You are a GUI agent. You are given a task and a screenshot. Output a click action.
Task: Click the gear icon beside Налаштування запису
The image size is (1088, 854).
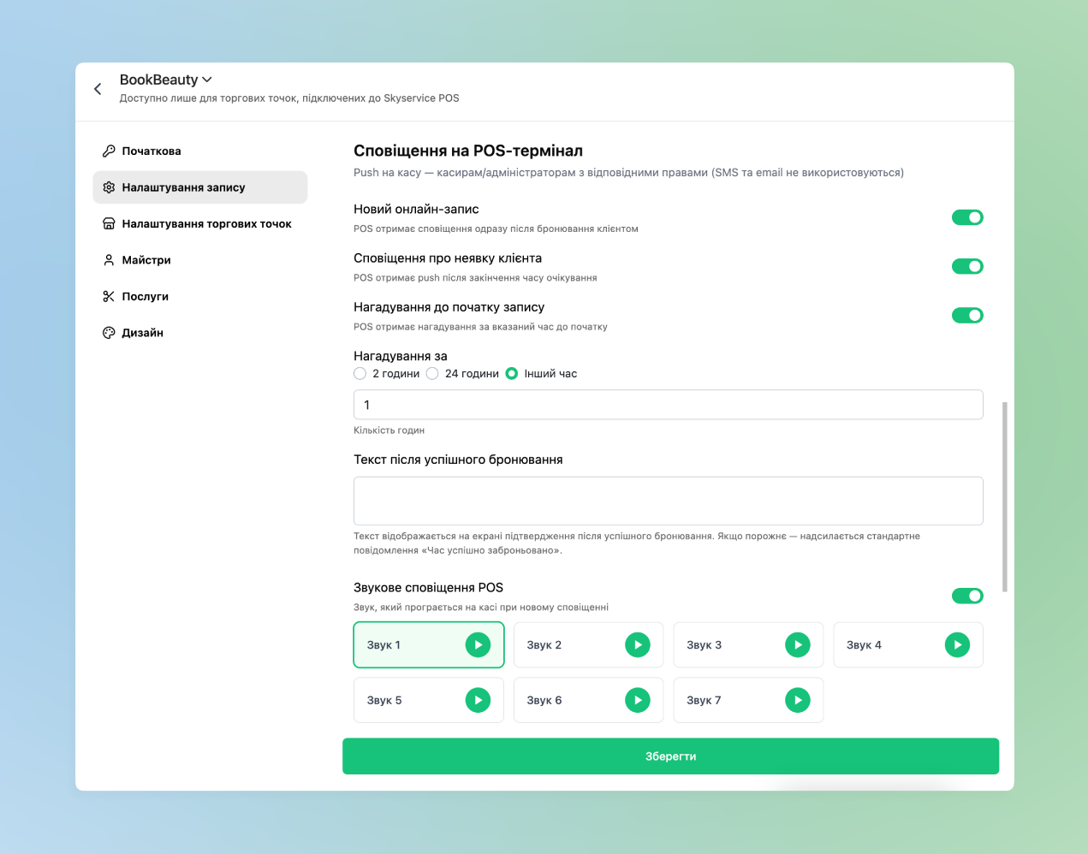[x=109, y=187]
